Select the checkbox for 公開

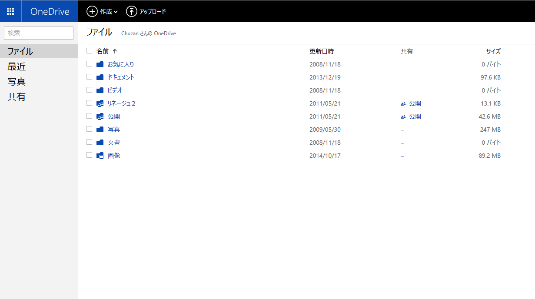89,116
